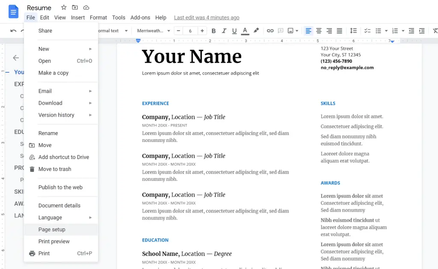The height and width of the screenshot is (269, 438).
Task: Open line and paragraph spacing options
Action: [353, 31]
